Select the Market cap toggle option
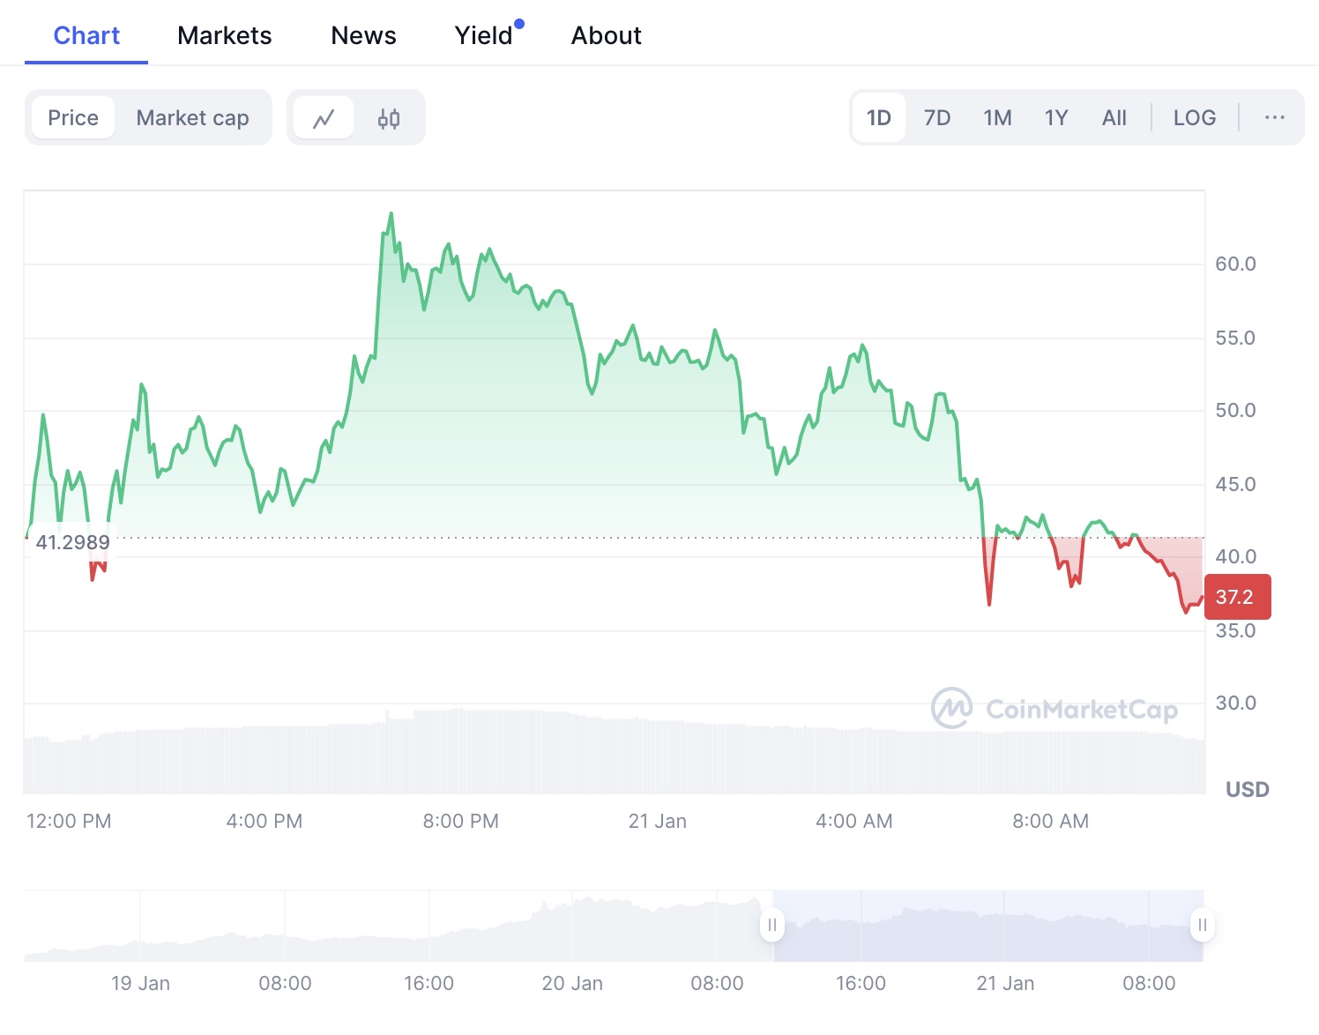The width and height of the screenshot is (1319, 1035). (x=192, y=118)
